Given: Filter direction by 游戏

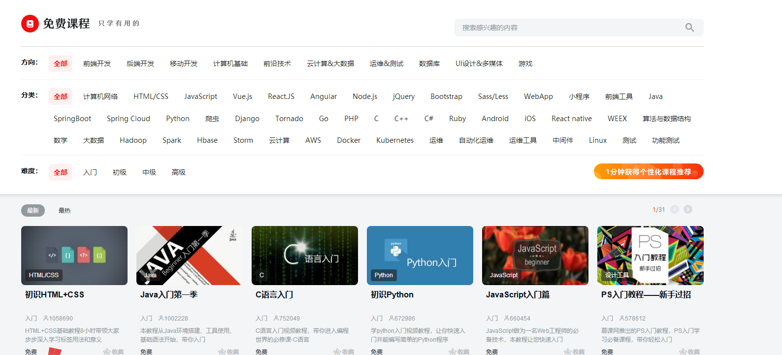Looking at the screenshot, I should [525, 64].
